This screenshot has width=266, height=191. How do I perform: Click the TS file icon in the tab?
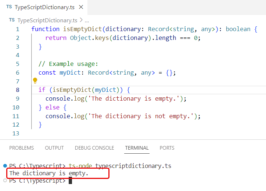[9, 7]
